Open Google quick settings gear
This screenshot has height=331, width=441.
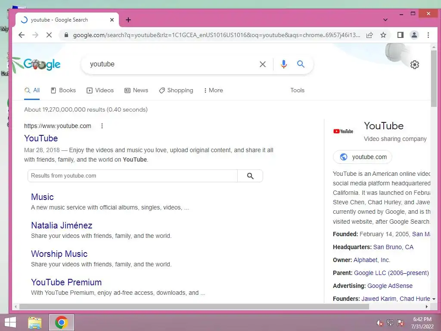point(415,65)
